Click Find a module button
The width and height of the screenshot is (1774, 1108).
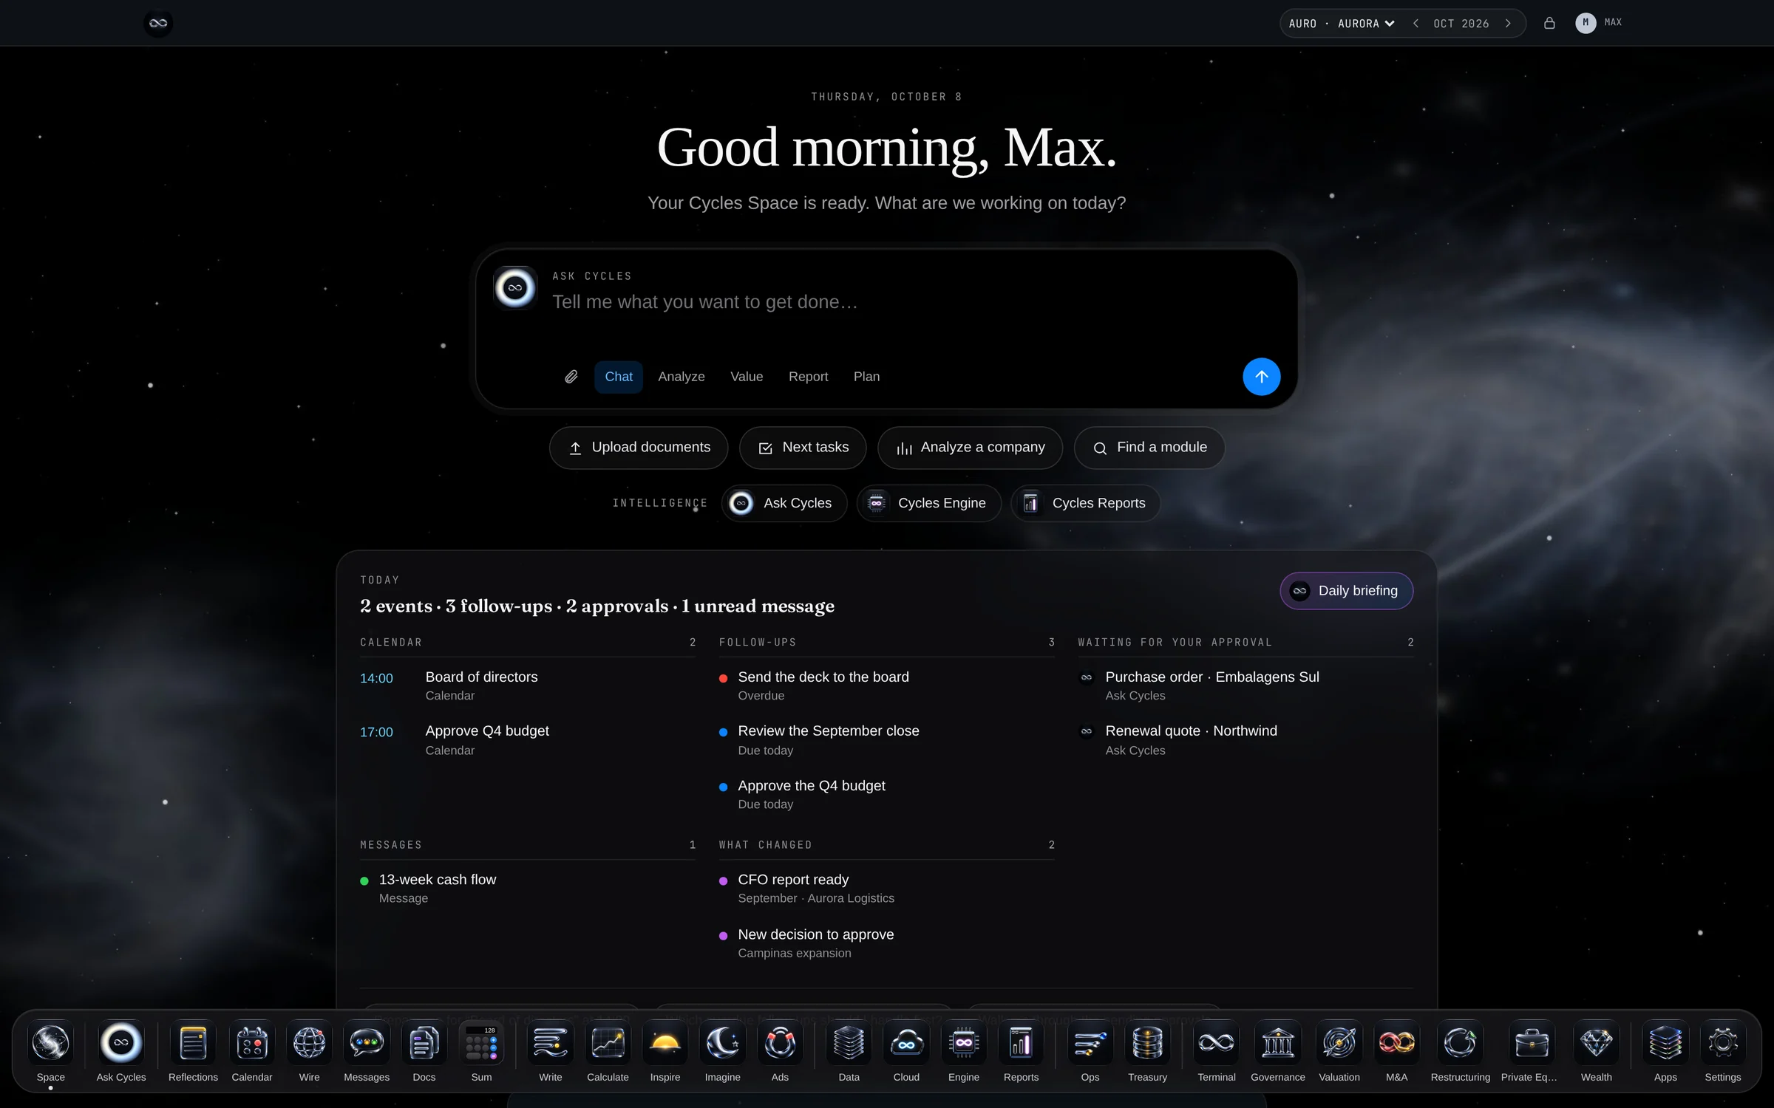[x=1149, y=448]
